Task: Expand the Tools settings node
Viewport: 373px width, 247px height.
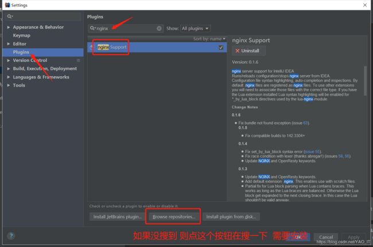Action: point(9,85)
